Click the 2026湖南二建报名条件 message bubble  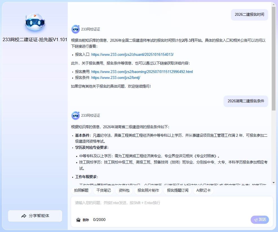pyautogui.click(x=246, y=101)
